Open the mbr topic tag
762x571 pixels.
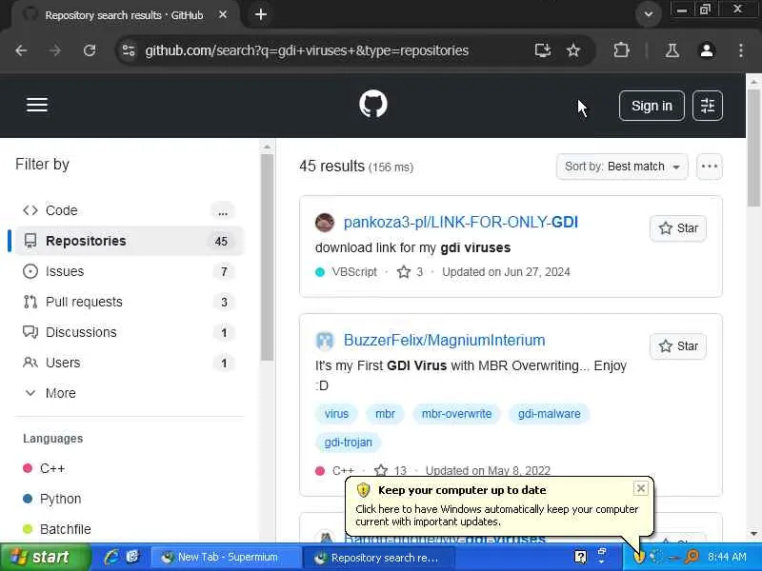point(385,414)
